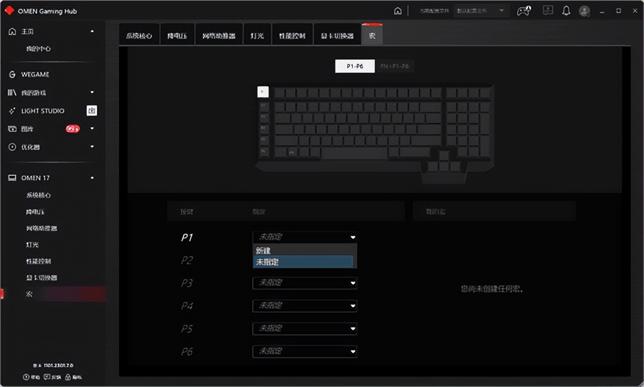Viewport: 644px width, 387px height.
Task: Collapse the OMEN 17 sidebar section
Action: 92,177
